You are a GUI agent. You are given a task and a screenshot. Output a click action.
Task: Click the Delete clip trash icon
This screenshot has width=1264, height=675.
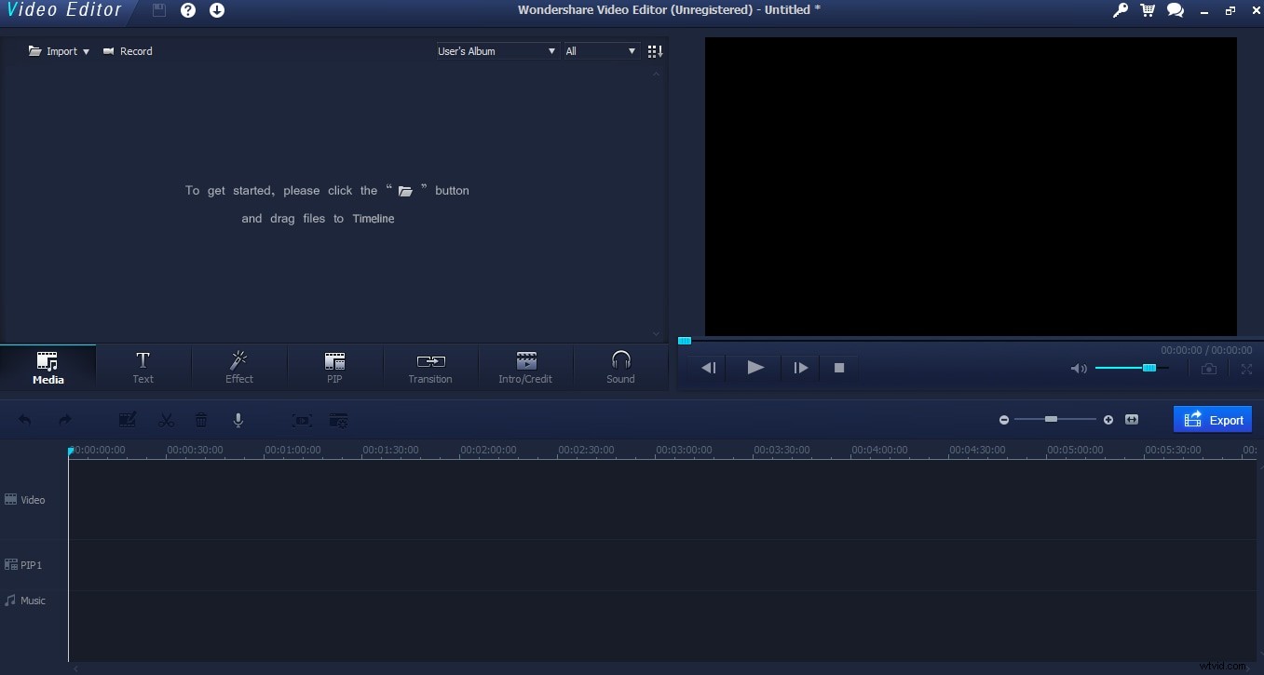coord(201,420)
